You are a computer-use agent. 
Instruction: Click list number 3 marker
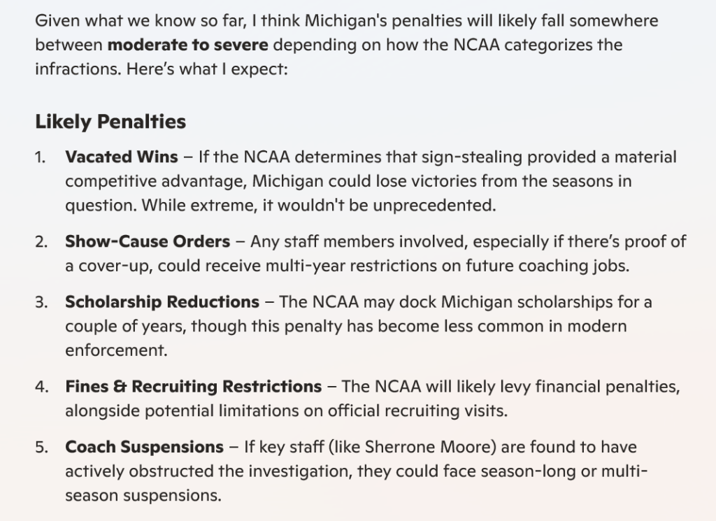[41, 302]
